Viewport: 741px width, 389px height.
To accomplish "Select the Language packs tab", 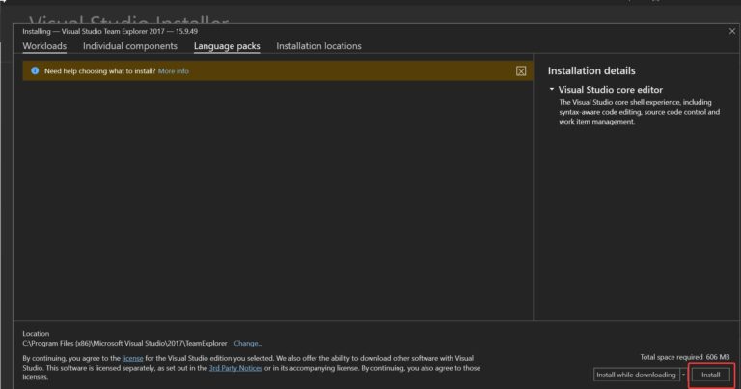I will click(x=227, y=46).
